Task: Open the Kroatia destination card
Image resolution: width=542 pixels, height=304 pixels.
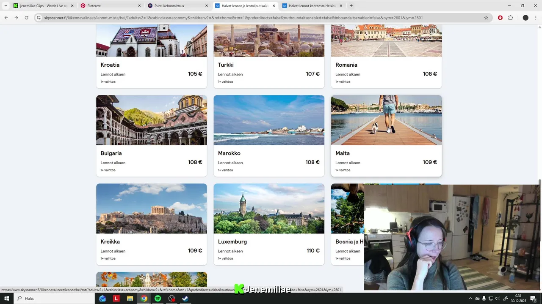Action: [152, 56]
